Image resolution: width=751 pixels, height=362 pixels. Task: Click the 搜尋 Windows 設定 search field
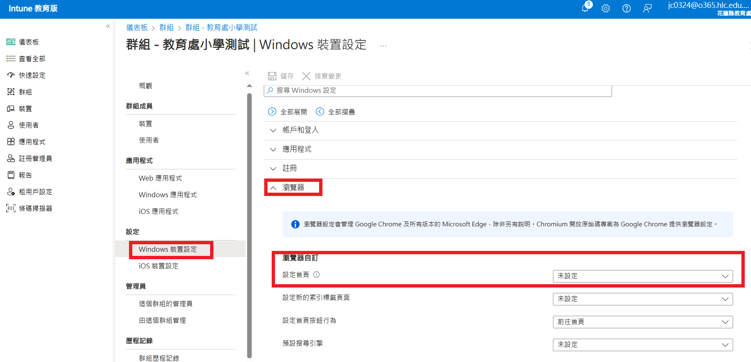(437, 91)
